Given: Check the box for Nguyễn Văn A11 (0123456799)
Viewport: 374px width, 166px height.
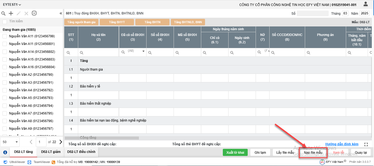Looking at the screenshot, I should [x=5, y=36].
